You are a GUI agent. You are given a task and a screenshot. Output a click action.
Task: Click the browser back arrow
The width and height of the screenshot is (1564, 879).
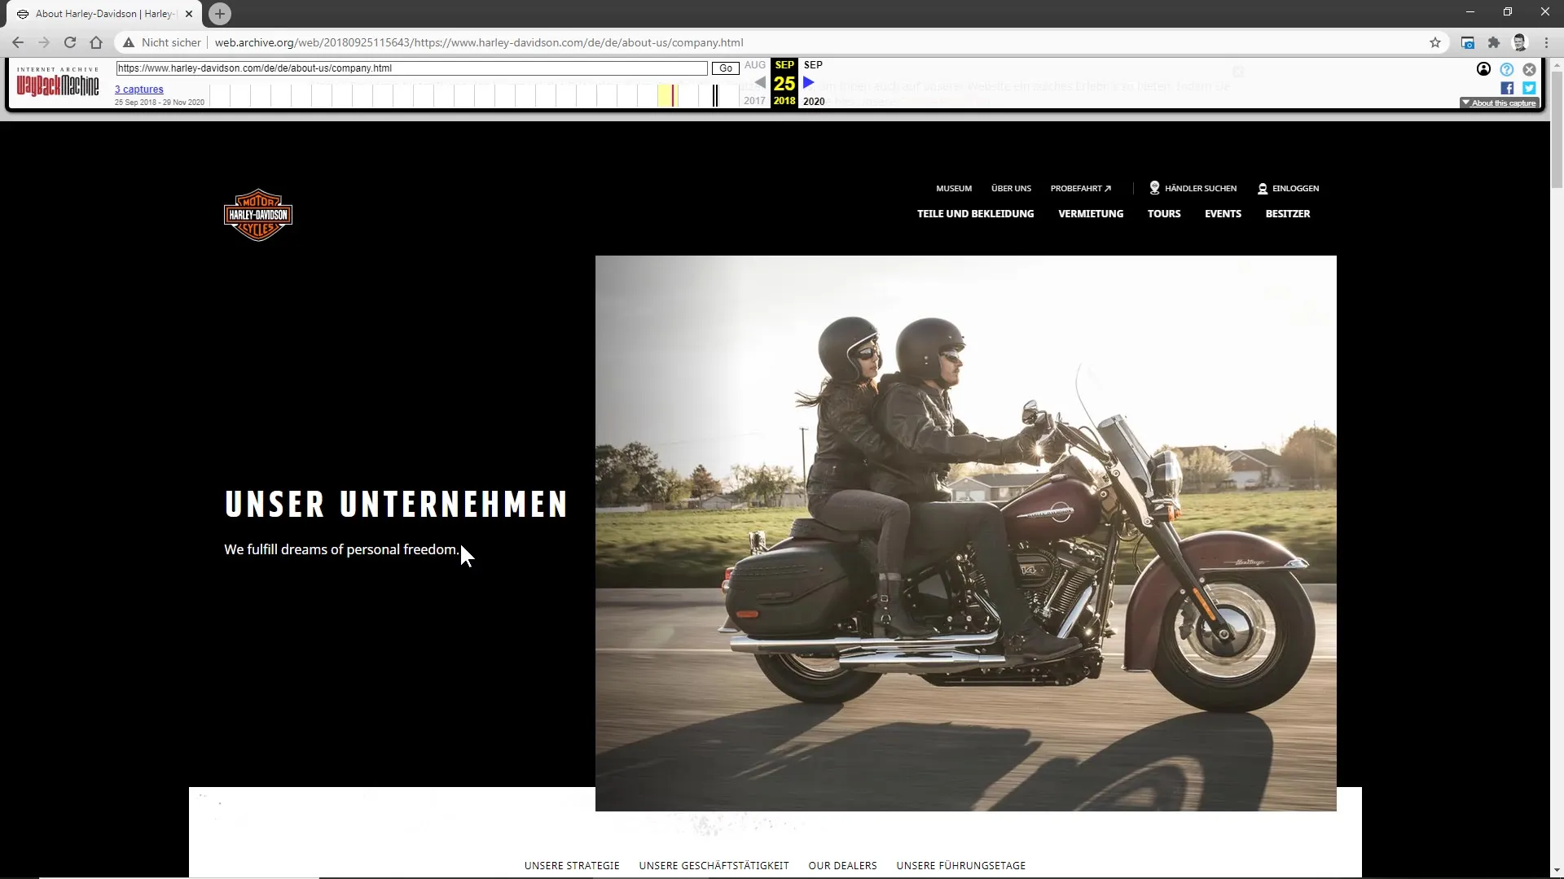click(x=18, y=42)
